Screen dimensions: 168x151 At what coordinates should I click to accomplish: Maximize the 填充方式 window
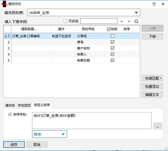tap(154, 4)
